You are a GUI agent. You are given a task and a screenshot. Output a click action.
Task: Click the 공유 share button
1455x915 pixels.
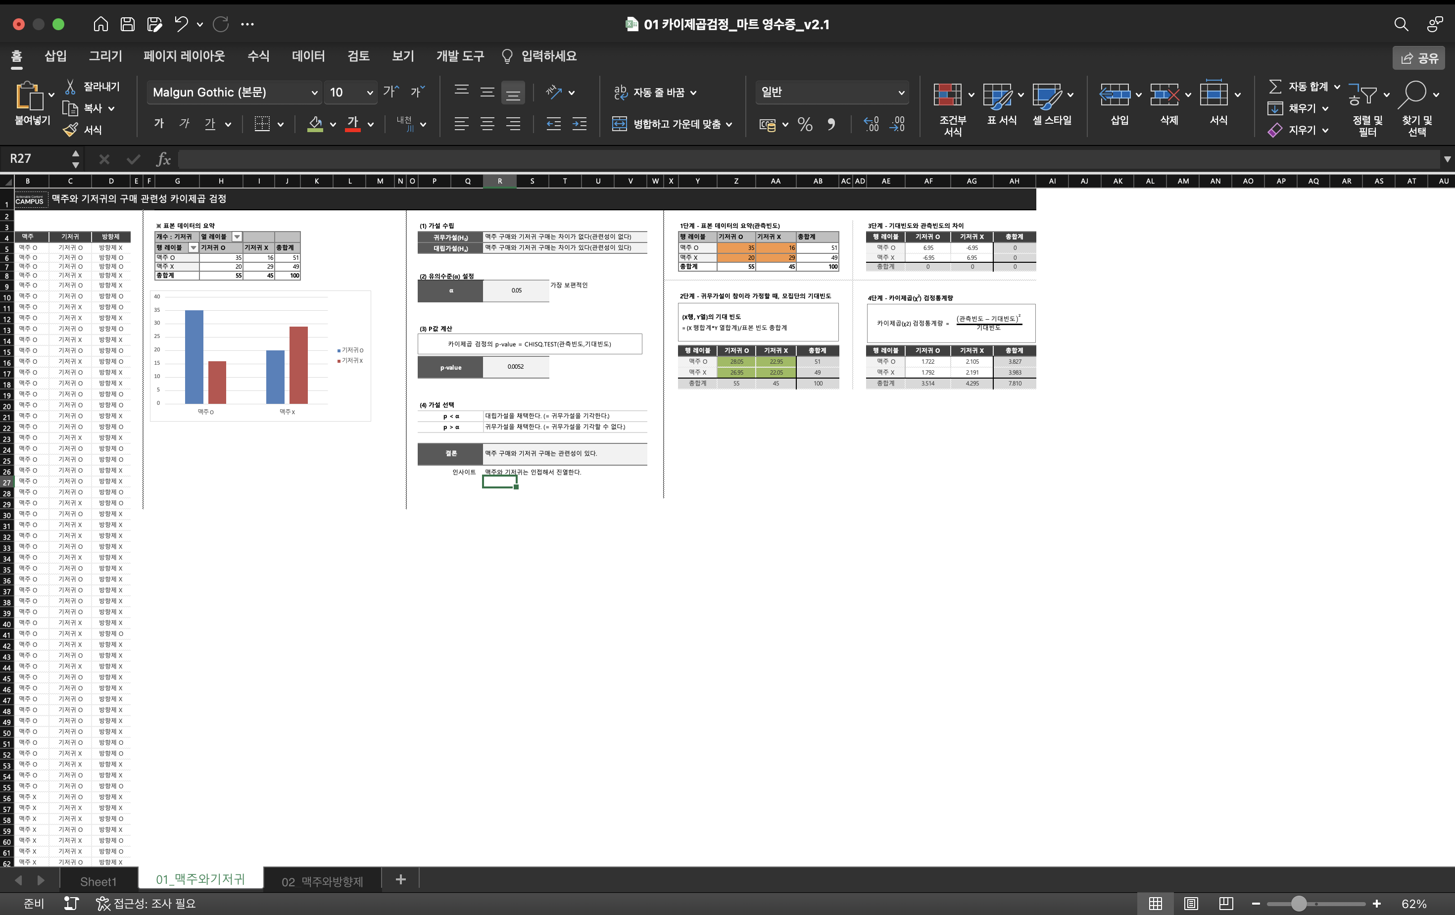coord(1419,58)
